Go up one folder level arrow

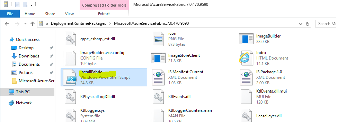[x=33, y=24]
